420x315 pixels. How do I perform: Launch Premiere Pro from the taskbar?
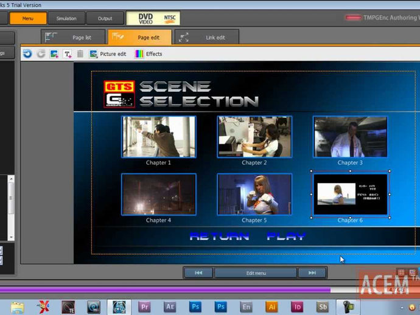[145, 307]
